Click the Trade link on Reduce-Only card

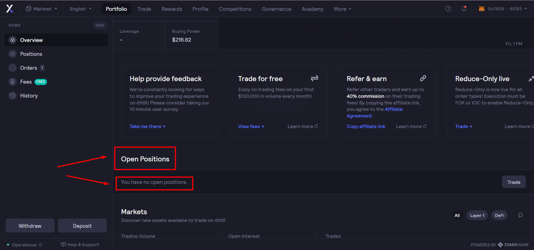464,126
